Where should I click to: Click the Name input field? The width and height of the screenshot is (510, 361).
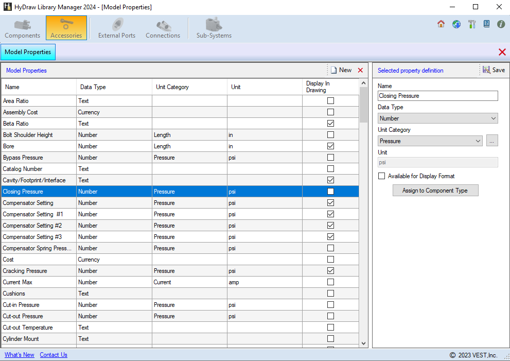pos(437,96)
